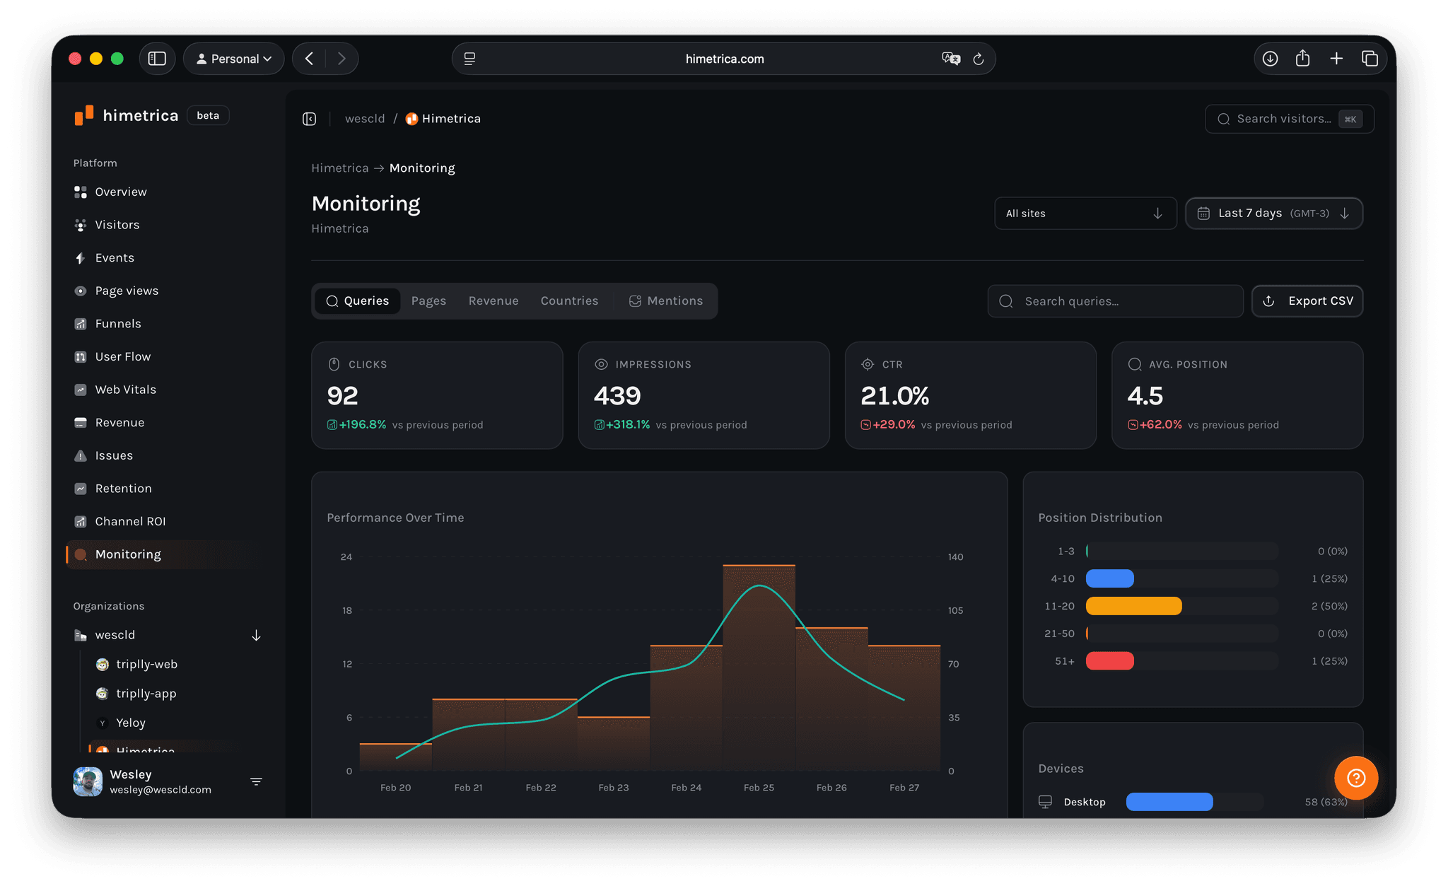Click the orange 11-20 position bar
Image resolution: width=1448 pixels, height=886 pixels.
1134,606
